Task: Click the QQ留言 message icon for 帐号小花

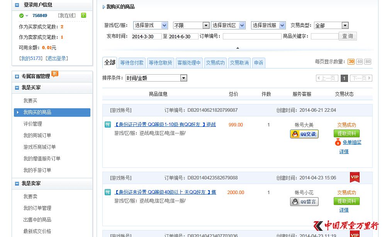Action: click(x=304, y=201)
